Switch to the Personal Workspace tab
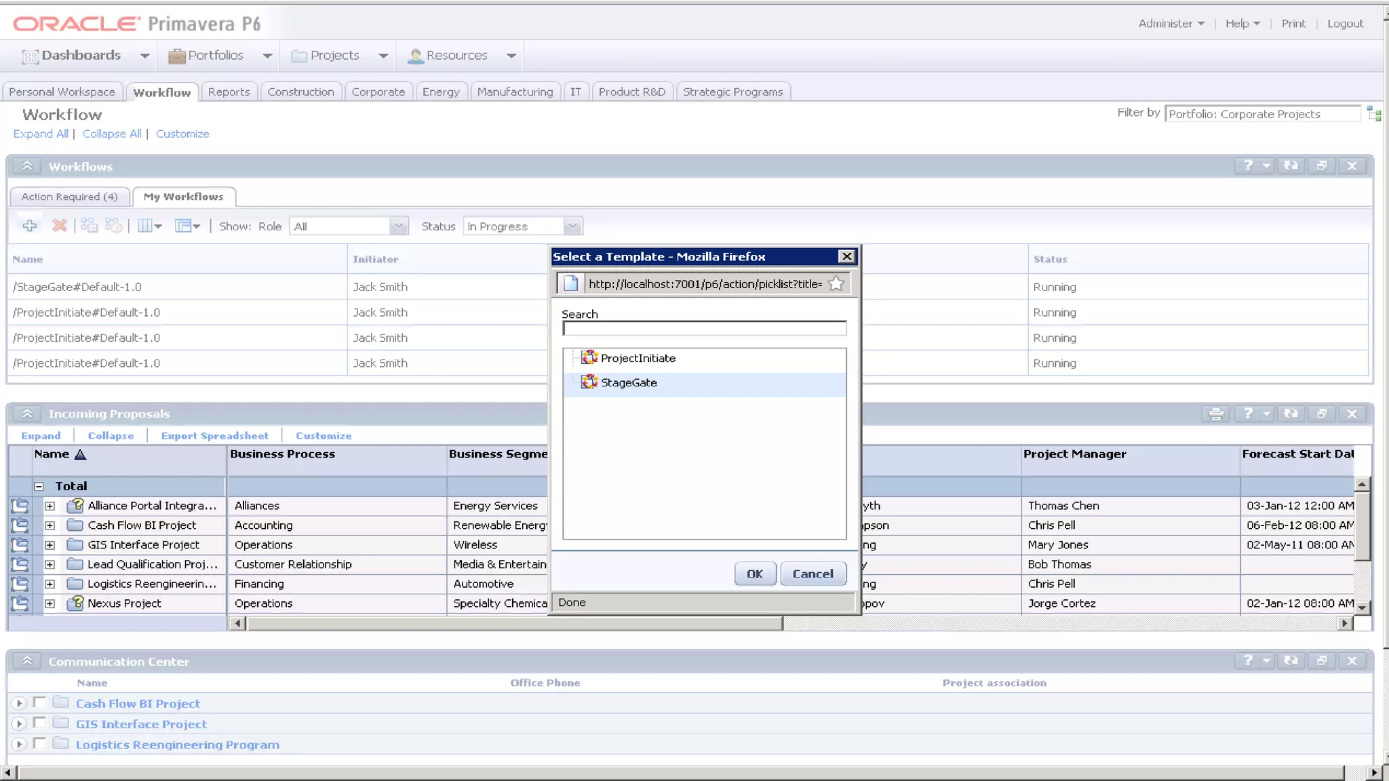 62,92
